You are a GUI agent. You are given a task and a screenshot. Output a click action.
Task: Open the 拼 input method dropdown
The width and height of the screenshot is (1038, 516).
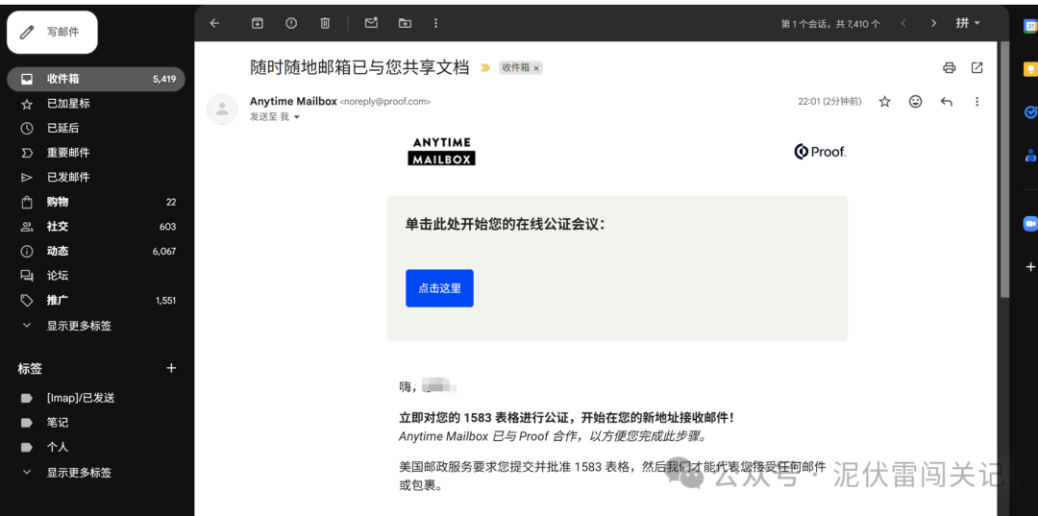pyautogui.click(x=968, y=23)
